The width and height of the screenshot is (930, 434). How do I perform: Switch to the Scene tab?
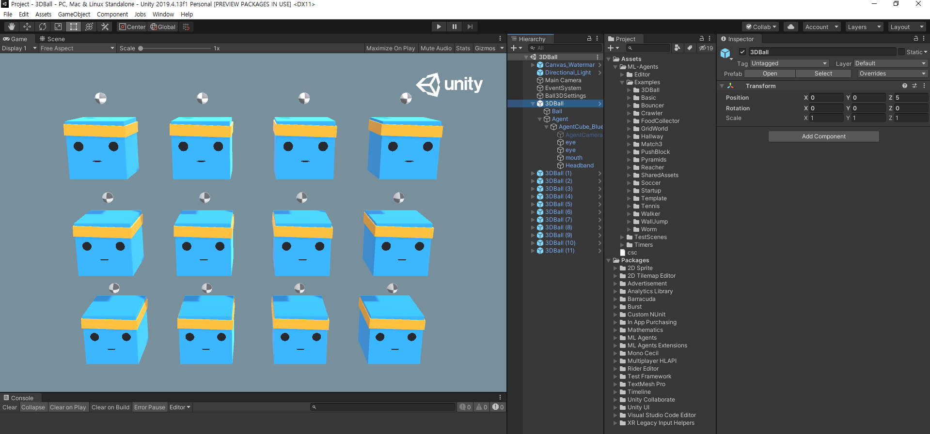pos(52,39)
